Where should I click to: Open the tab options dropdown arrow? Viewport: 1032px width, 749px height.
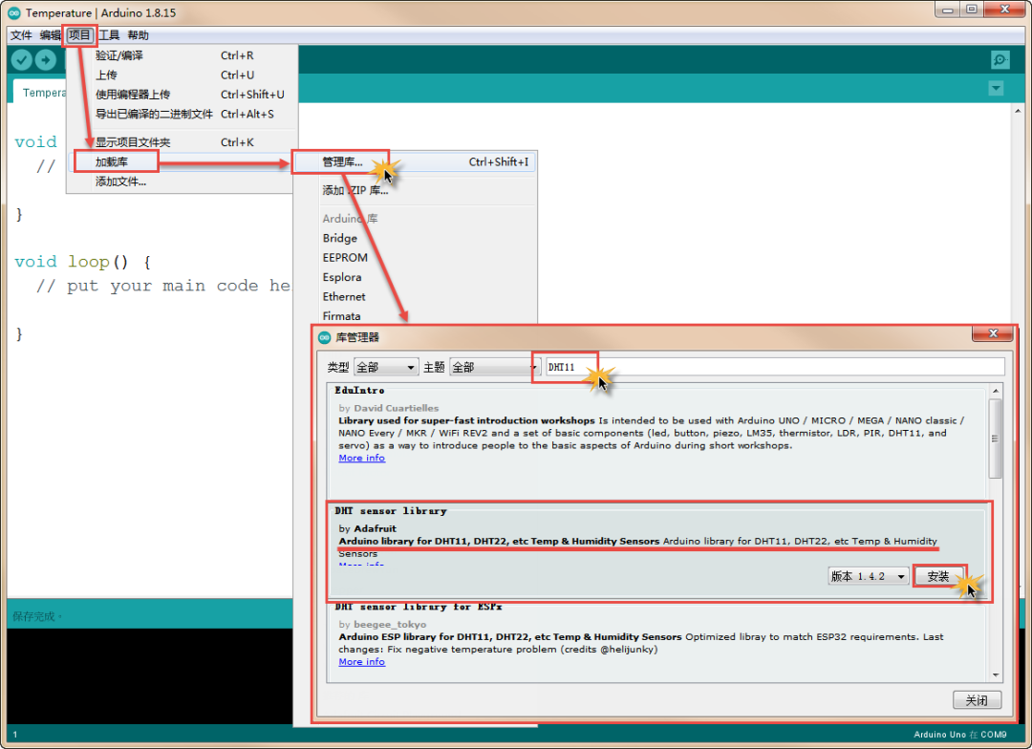click(996, 89)
